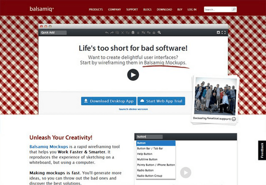Viewport: 266px width, 185px height.
Task: Click the magnifier search icon in the mockup toolbar
Action: 159,32
